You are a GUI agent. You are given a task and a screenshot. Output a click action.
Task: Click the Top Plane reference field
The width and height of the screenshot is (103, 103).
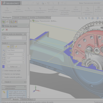15,50
